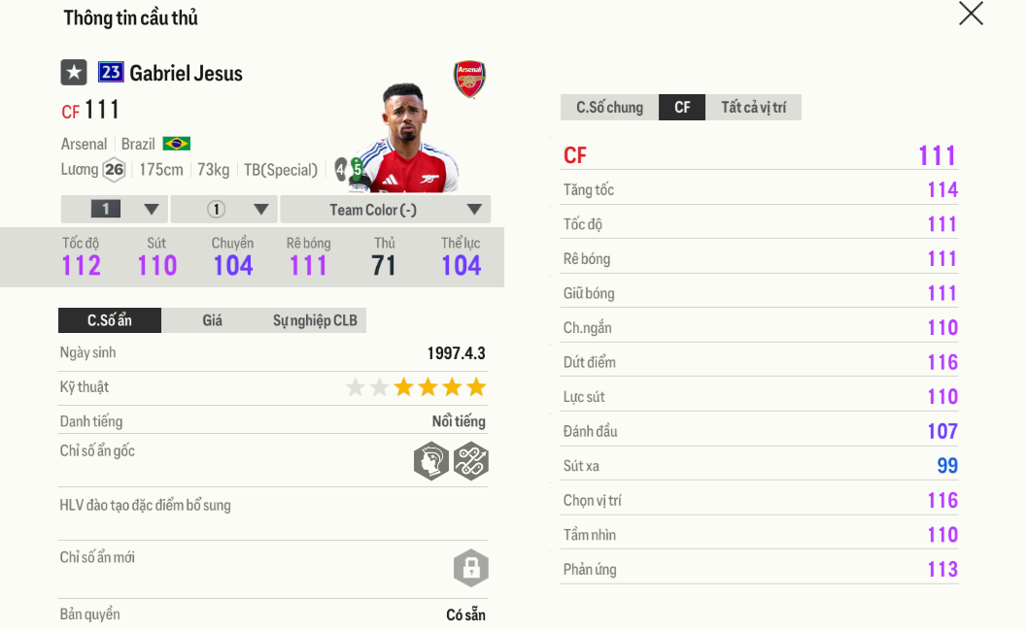Select the C.Số chung tab
This screenshot has height=631, width=1025.
coord(608,107)
